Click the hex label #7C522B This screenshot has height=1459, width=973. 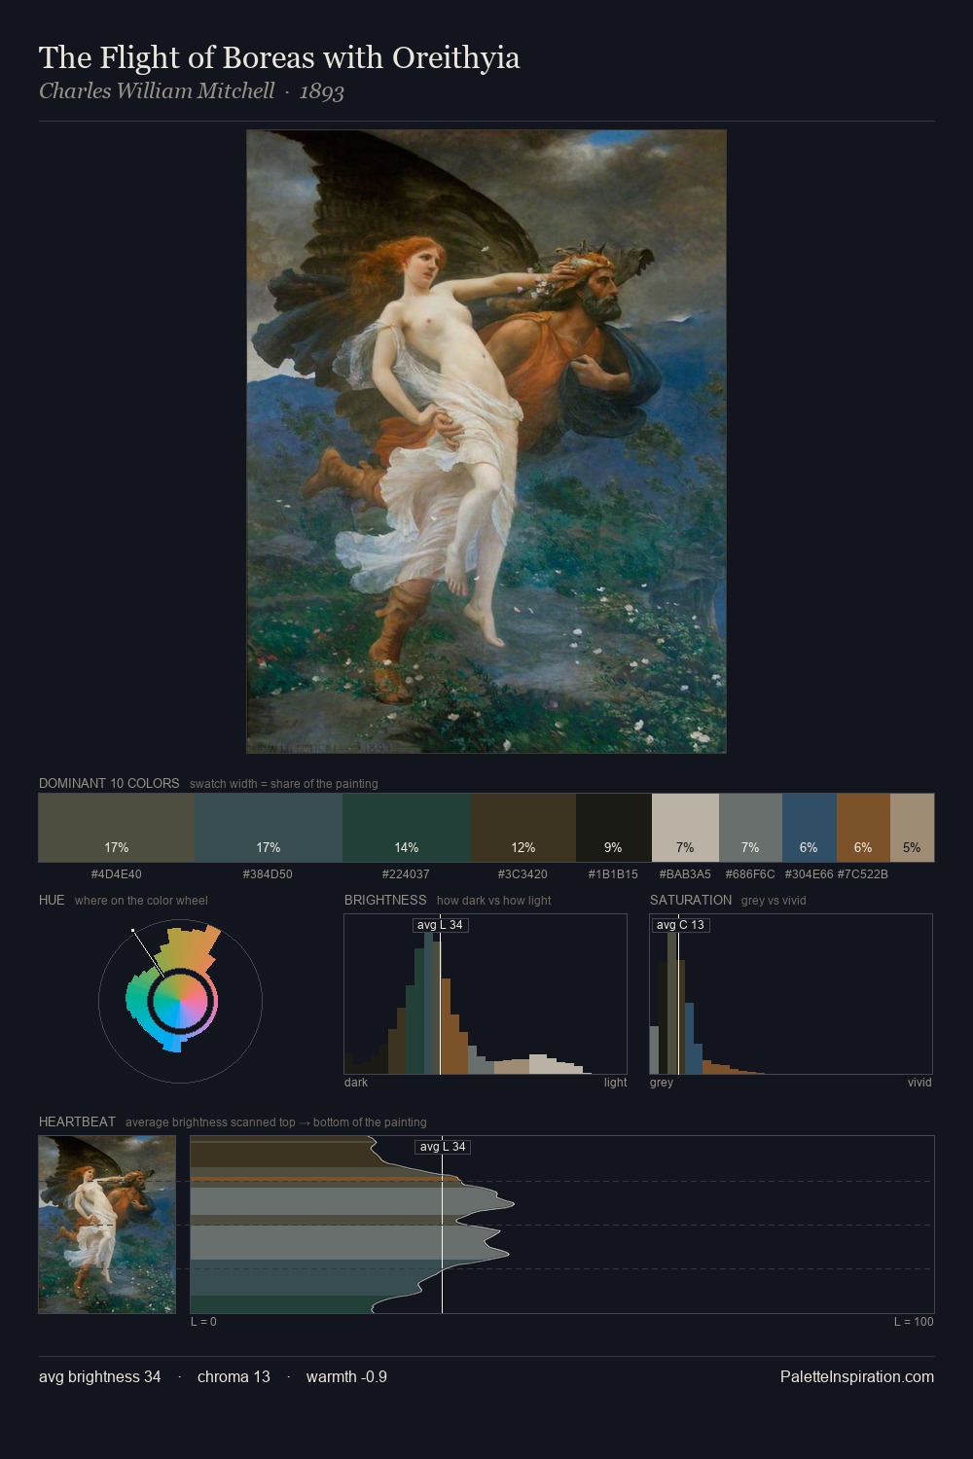pyautogui.click(x=863, y=874)
